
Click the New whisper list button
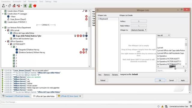click(100, 75)
